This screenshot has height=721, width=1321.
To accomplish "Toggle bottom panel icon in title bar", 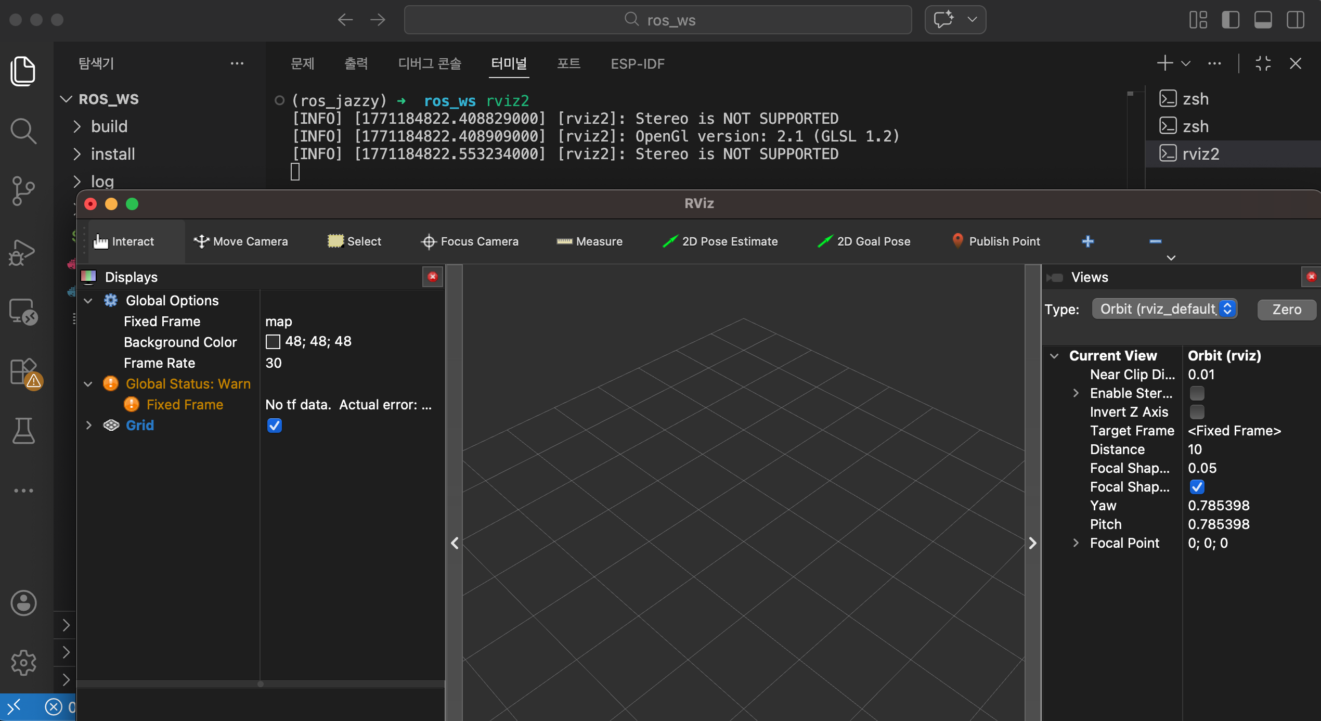I will point(1263,20).
